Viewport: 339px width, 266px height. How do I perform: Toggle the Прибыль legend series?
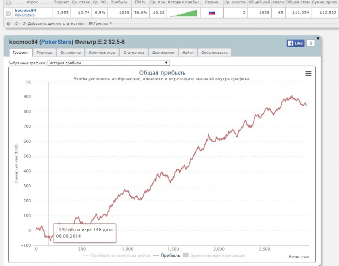(167, 256)
